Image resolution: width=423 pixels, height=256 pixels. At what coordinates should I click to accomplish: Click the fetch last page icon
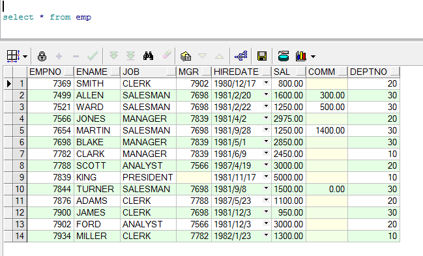tap(130, 56)
